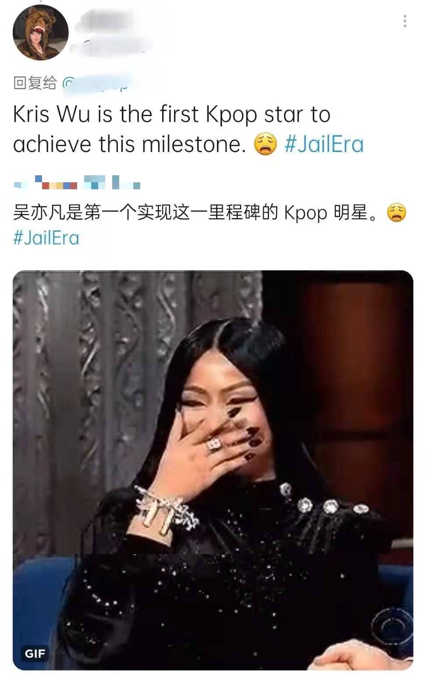This screenshot has width=426, height=683.
Task: Tap the weary emoji after 'milestone.'
Action: tap(266, 145)
